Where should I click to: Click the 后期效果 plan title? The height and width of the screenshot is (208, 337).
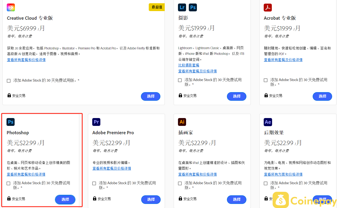(x=274, y=133)
